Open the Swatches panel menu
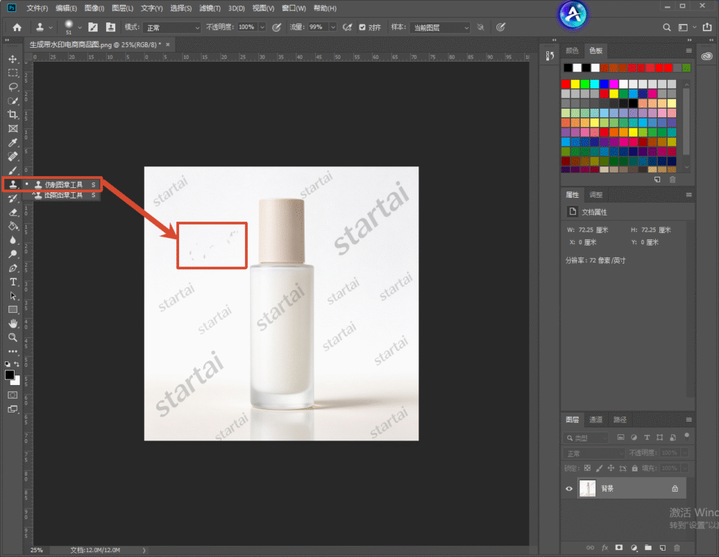Screen dimensions: 719x557 689,51
